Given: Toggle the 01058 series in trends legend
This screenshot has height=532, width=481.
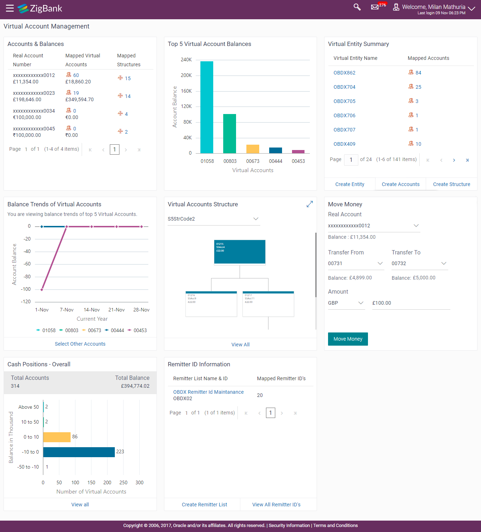Looking at the screenshot, I should pyautogui.click(x=46, y=330).
